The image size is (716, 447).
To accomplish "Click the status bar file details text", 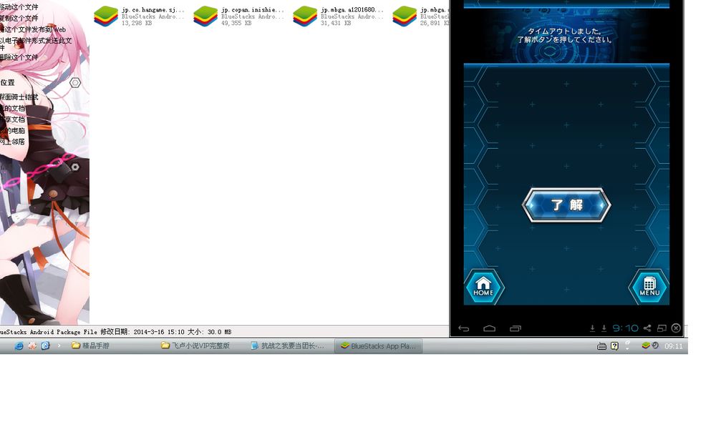I will tap(115, 332).
